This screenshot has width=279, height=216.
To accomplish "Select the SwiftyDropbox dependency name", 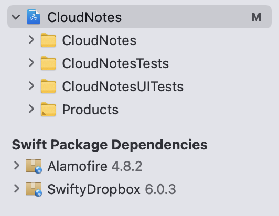I will tap(94, 190).
